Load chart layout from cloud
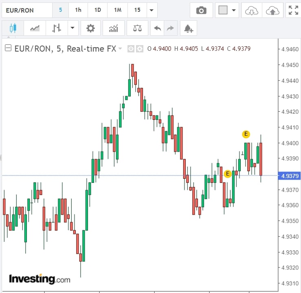This screenshot has height=293, width=301. point(251,10)
